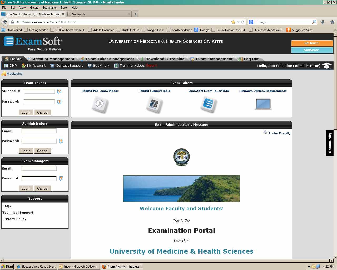Click the UMHS seal logo
This screenshot has height=270, width=337.
[182, 157]
